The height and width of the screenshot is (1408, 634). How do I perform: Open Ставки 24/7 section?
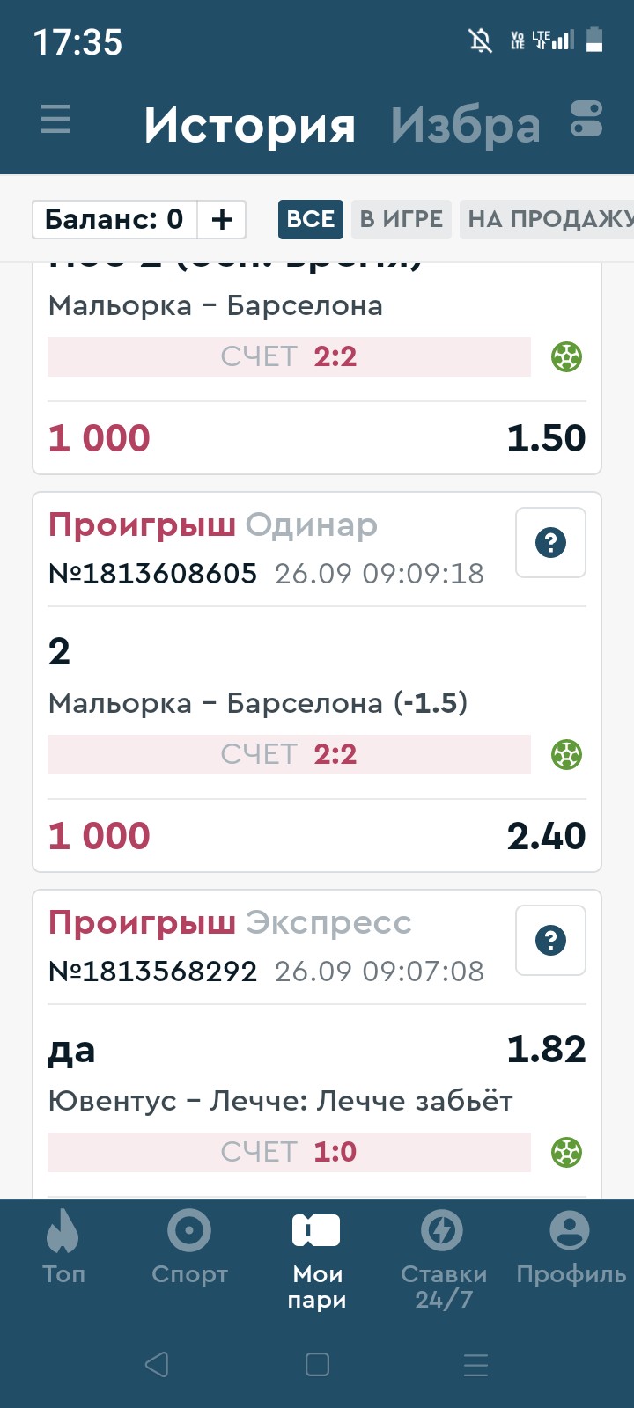[443, 1258]
